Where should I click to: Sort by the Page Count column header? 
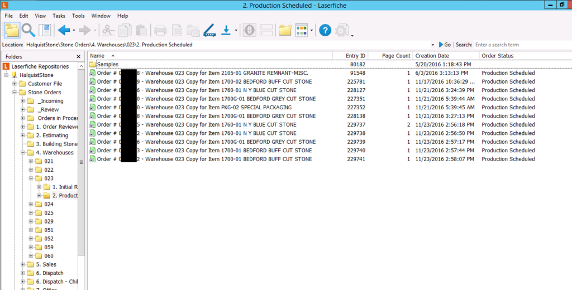pos(390,56)
